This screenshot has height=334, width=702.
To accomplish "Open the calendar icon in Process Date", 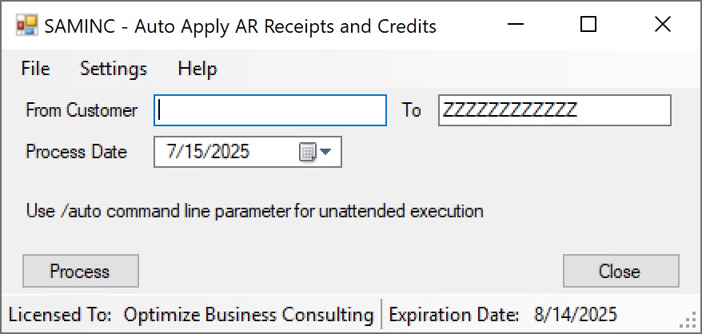I will 308,152.
